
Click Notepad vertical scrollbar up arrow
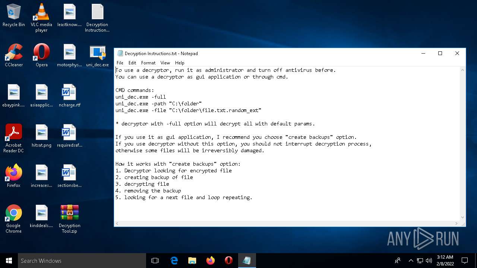coord(462,70)
